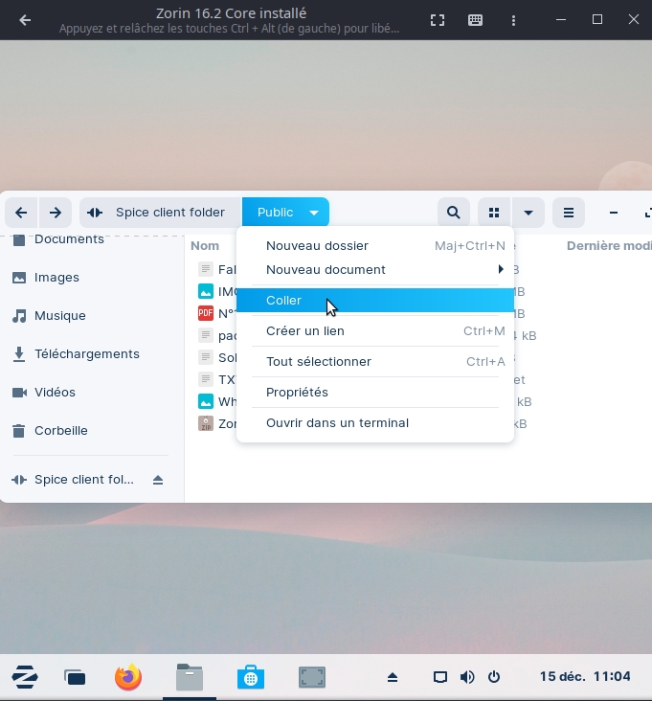Click Propriétés in the context menu
The image size is (652, 701).
pyautogui.click(x=297, y=393)
